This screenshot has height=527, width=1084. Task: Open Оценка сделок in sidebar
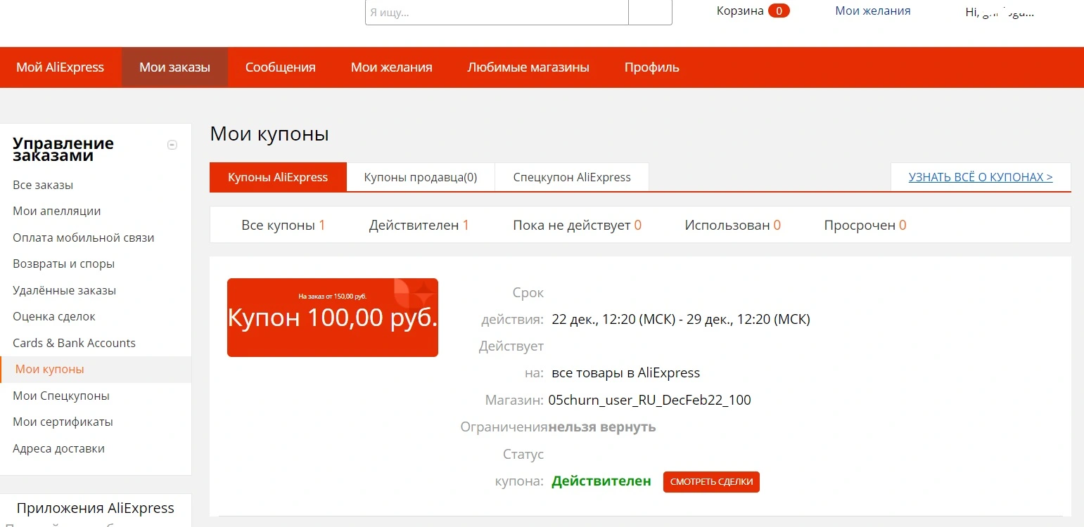(54, 316)
